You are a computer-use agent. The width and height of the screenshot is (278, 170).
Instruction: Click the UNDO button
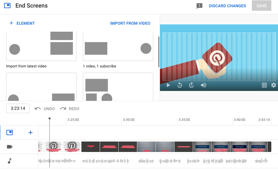pos(45,108)
